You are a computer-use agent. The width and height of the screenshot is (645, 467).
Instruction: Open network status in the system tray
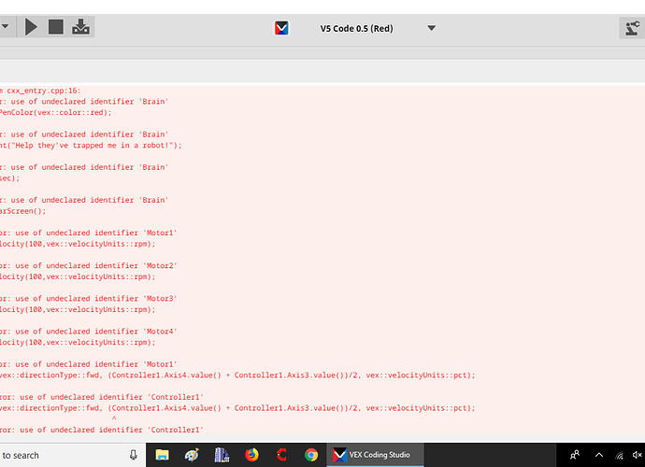[x=619, y=455]
